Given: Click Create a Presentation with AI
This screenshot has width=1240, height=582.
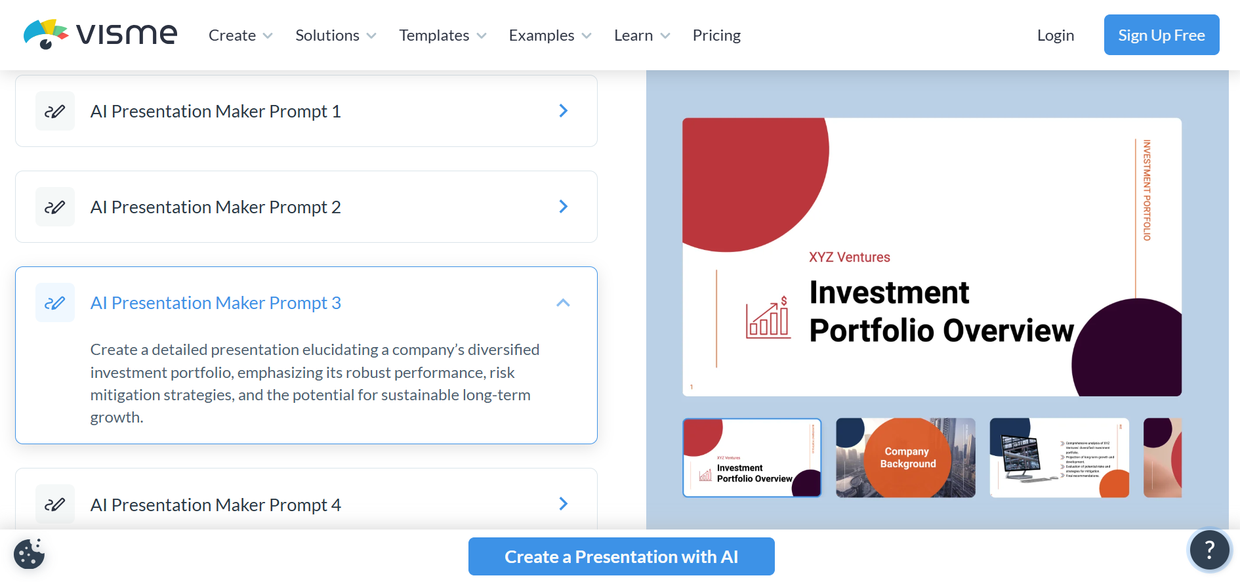Looking at the screenshot, I should click(x=621, y=556).
